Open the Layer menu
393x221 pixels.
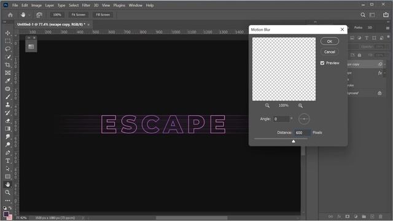(49, 6)
